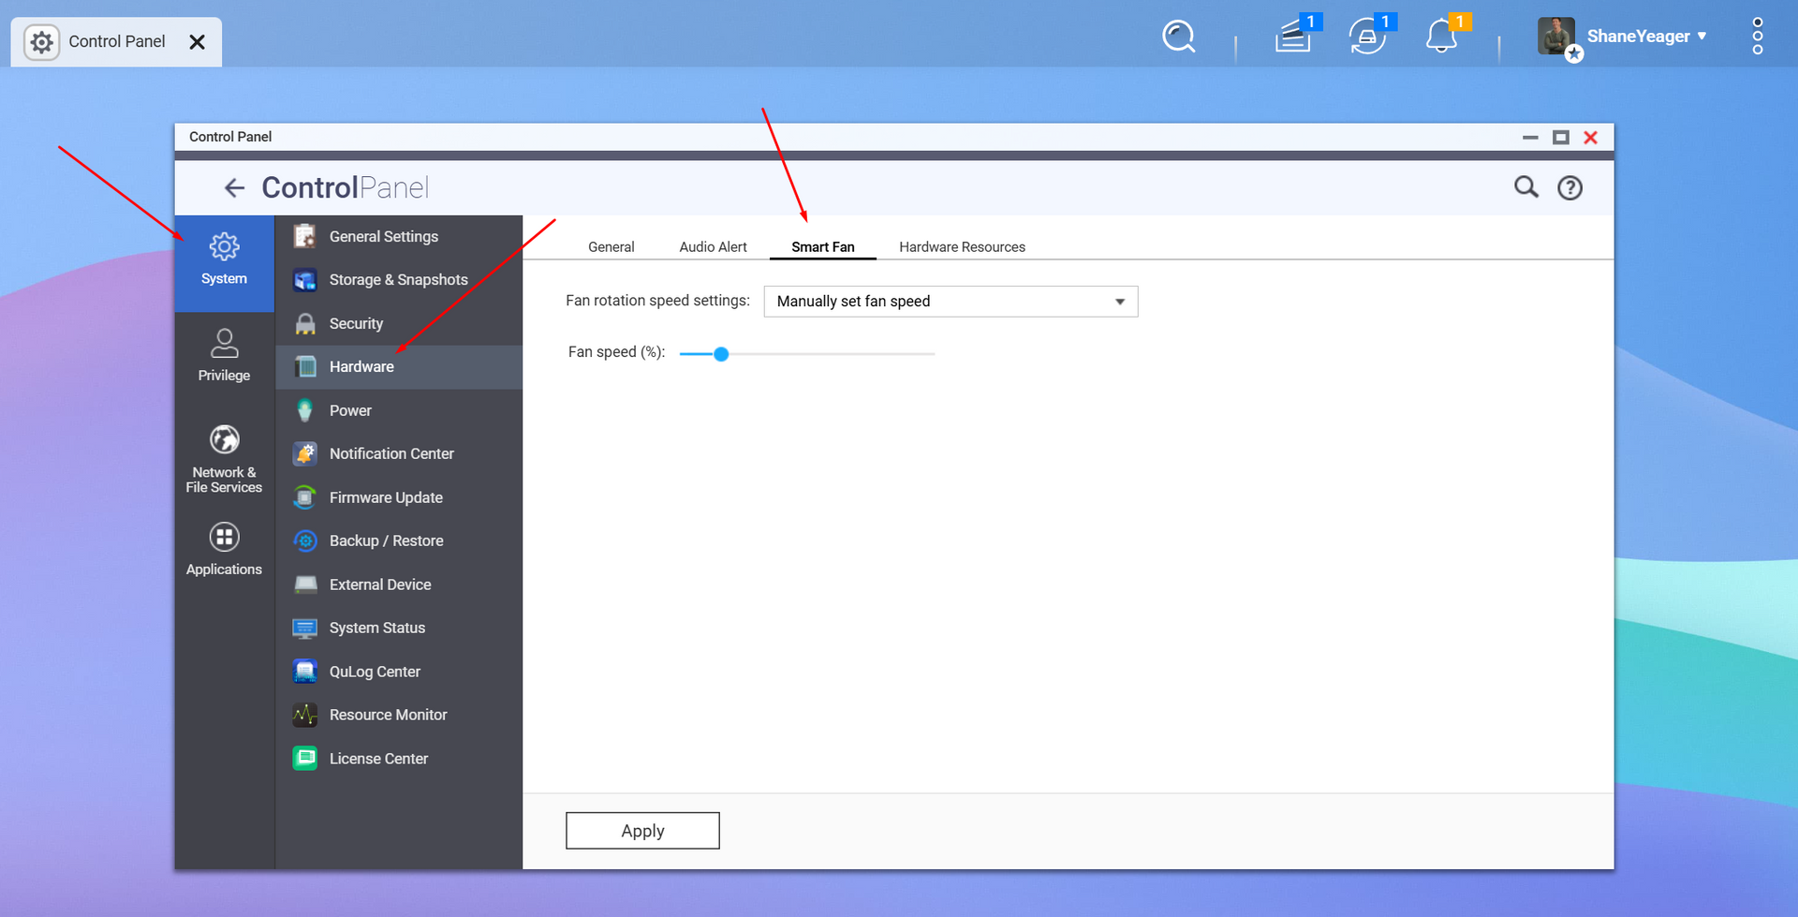Click the Backup / Restore icon
The width and height of the screenshot is (1798, 917).
click(304, 540)
